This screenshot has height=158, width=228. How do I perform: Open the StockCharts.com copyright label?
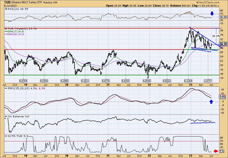(208, 3)
